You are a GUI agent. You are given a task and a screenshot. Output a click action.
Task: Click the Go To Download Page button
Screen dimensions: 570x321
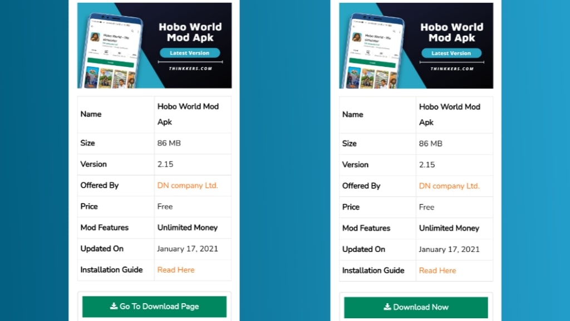[154, 307]
